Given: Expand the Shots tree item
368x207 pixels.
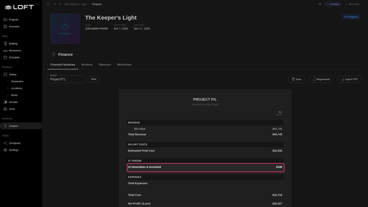Looking at the screenshot, I should (x=8, y=95).
